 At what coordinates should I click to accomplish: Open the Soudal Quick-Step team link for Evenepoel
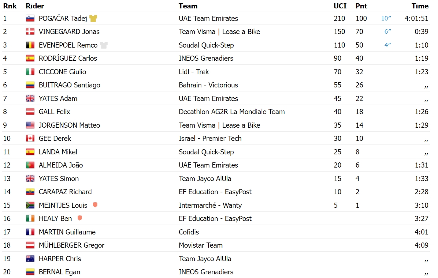click(206, 45)
